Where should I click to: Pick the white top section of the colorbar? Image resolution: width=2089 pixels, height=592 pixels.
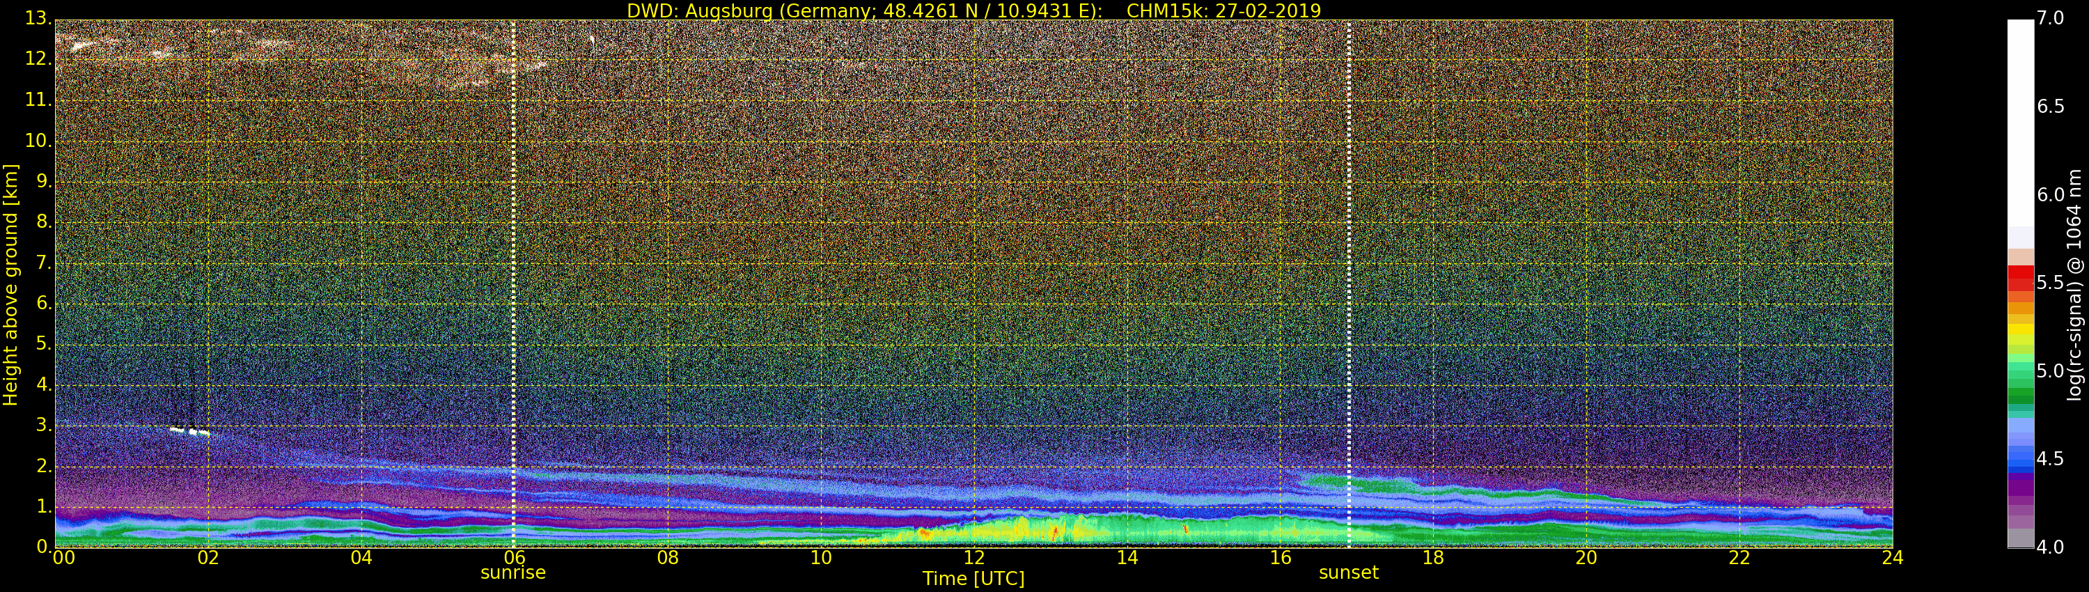click(2020, 122)
